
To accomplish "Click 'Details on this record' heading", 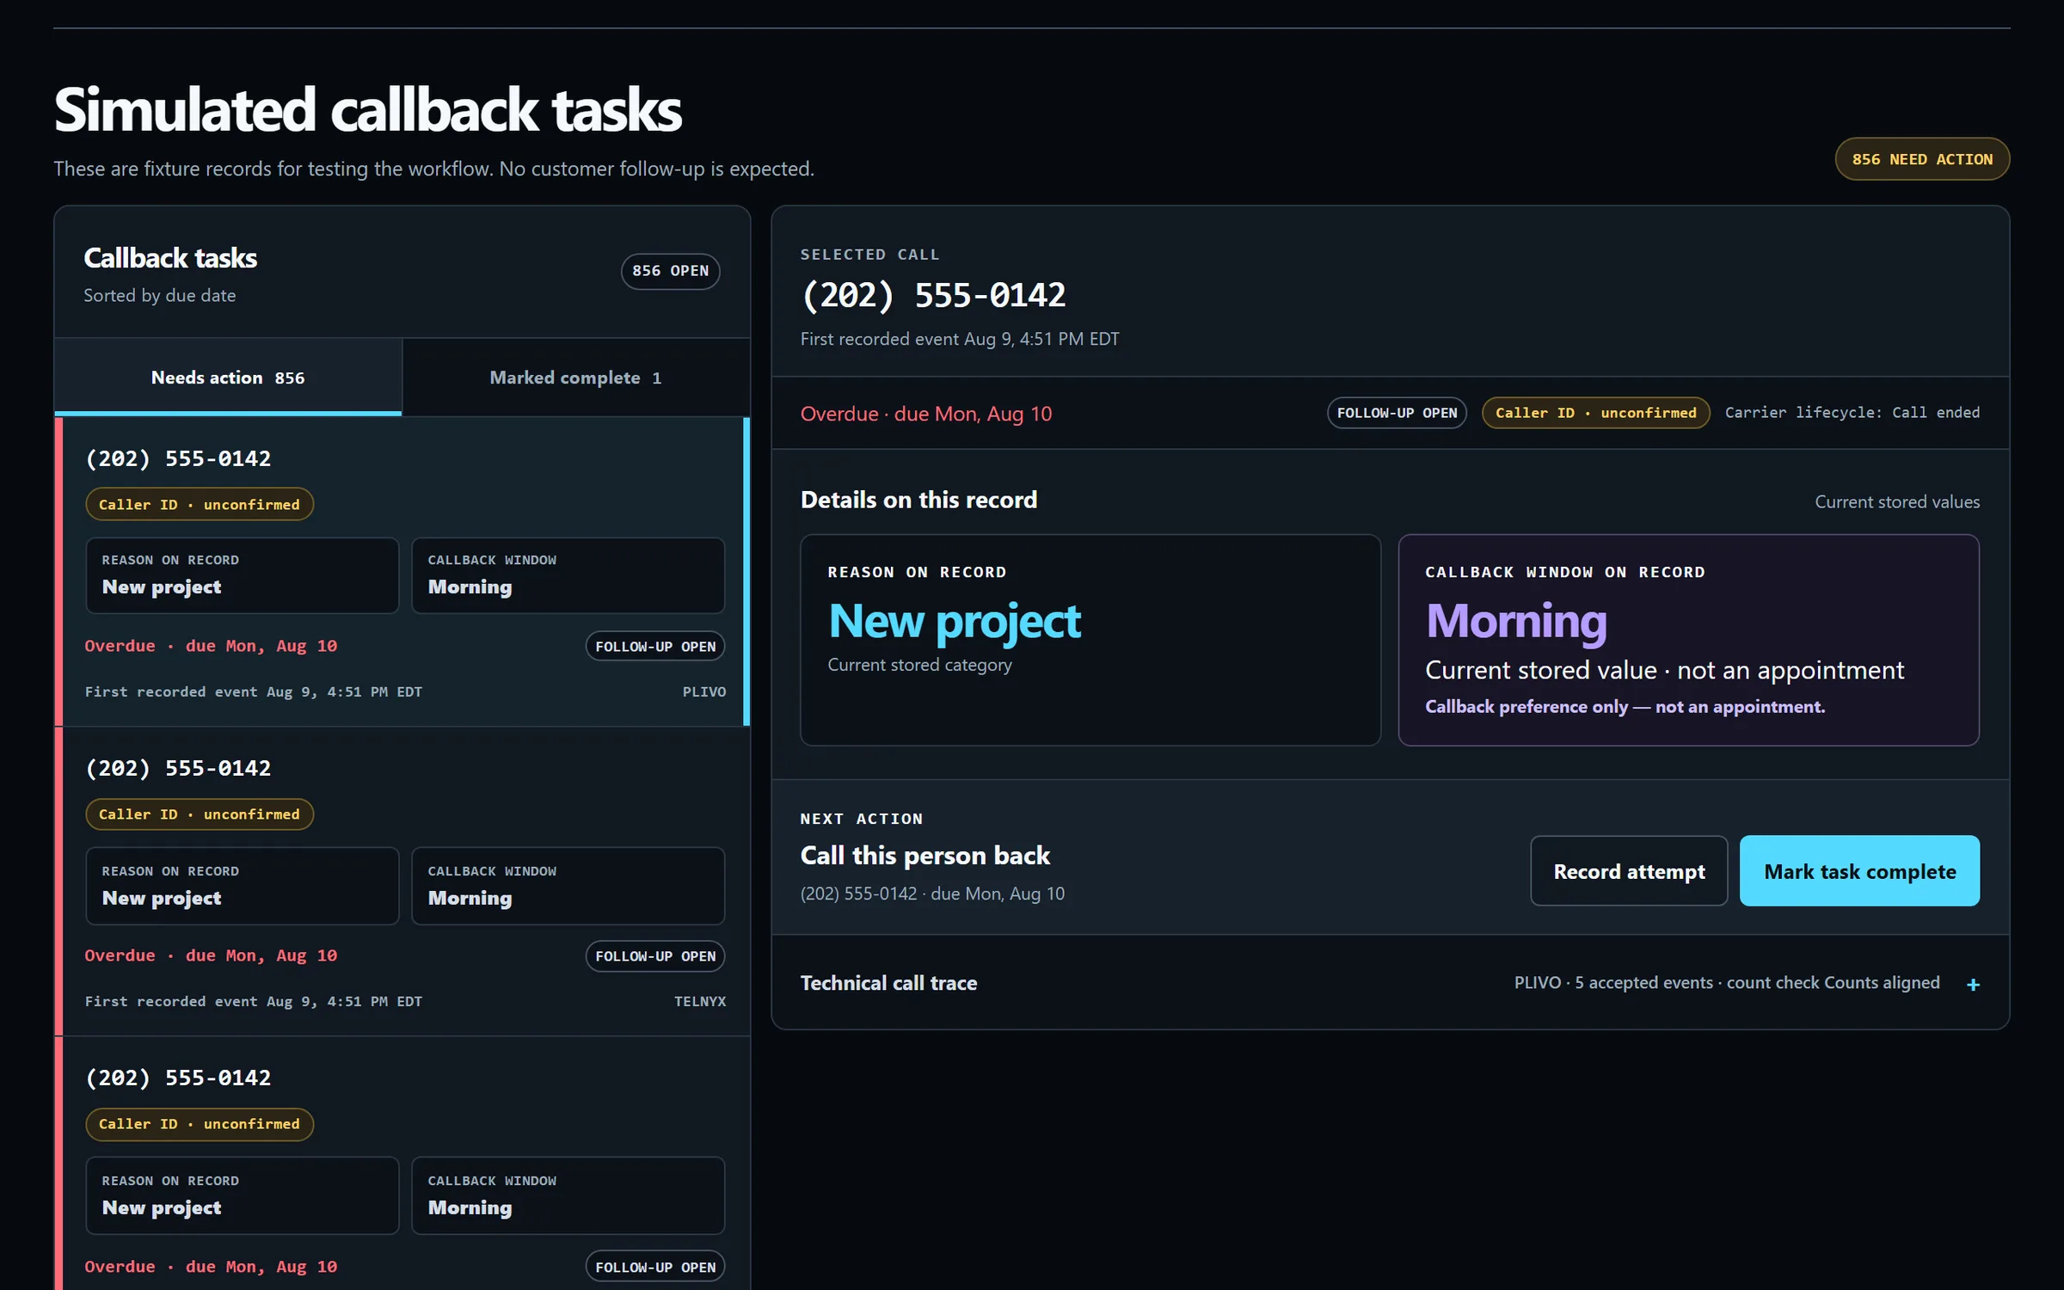I will click(918, 500).
